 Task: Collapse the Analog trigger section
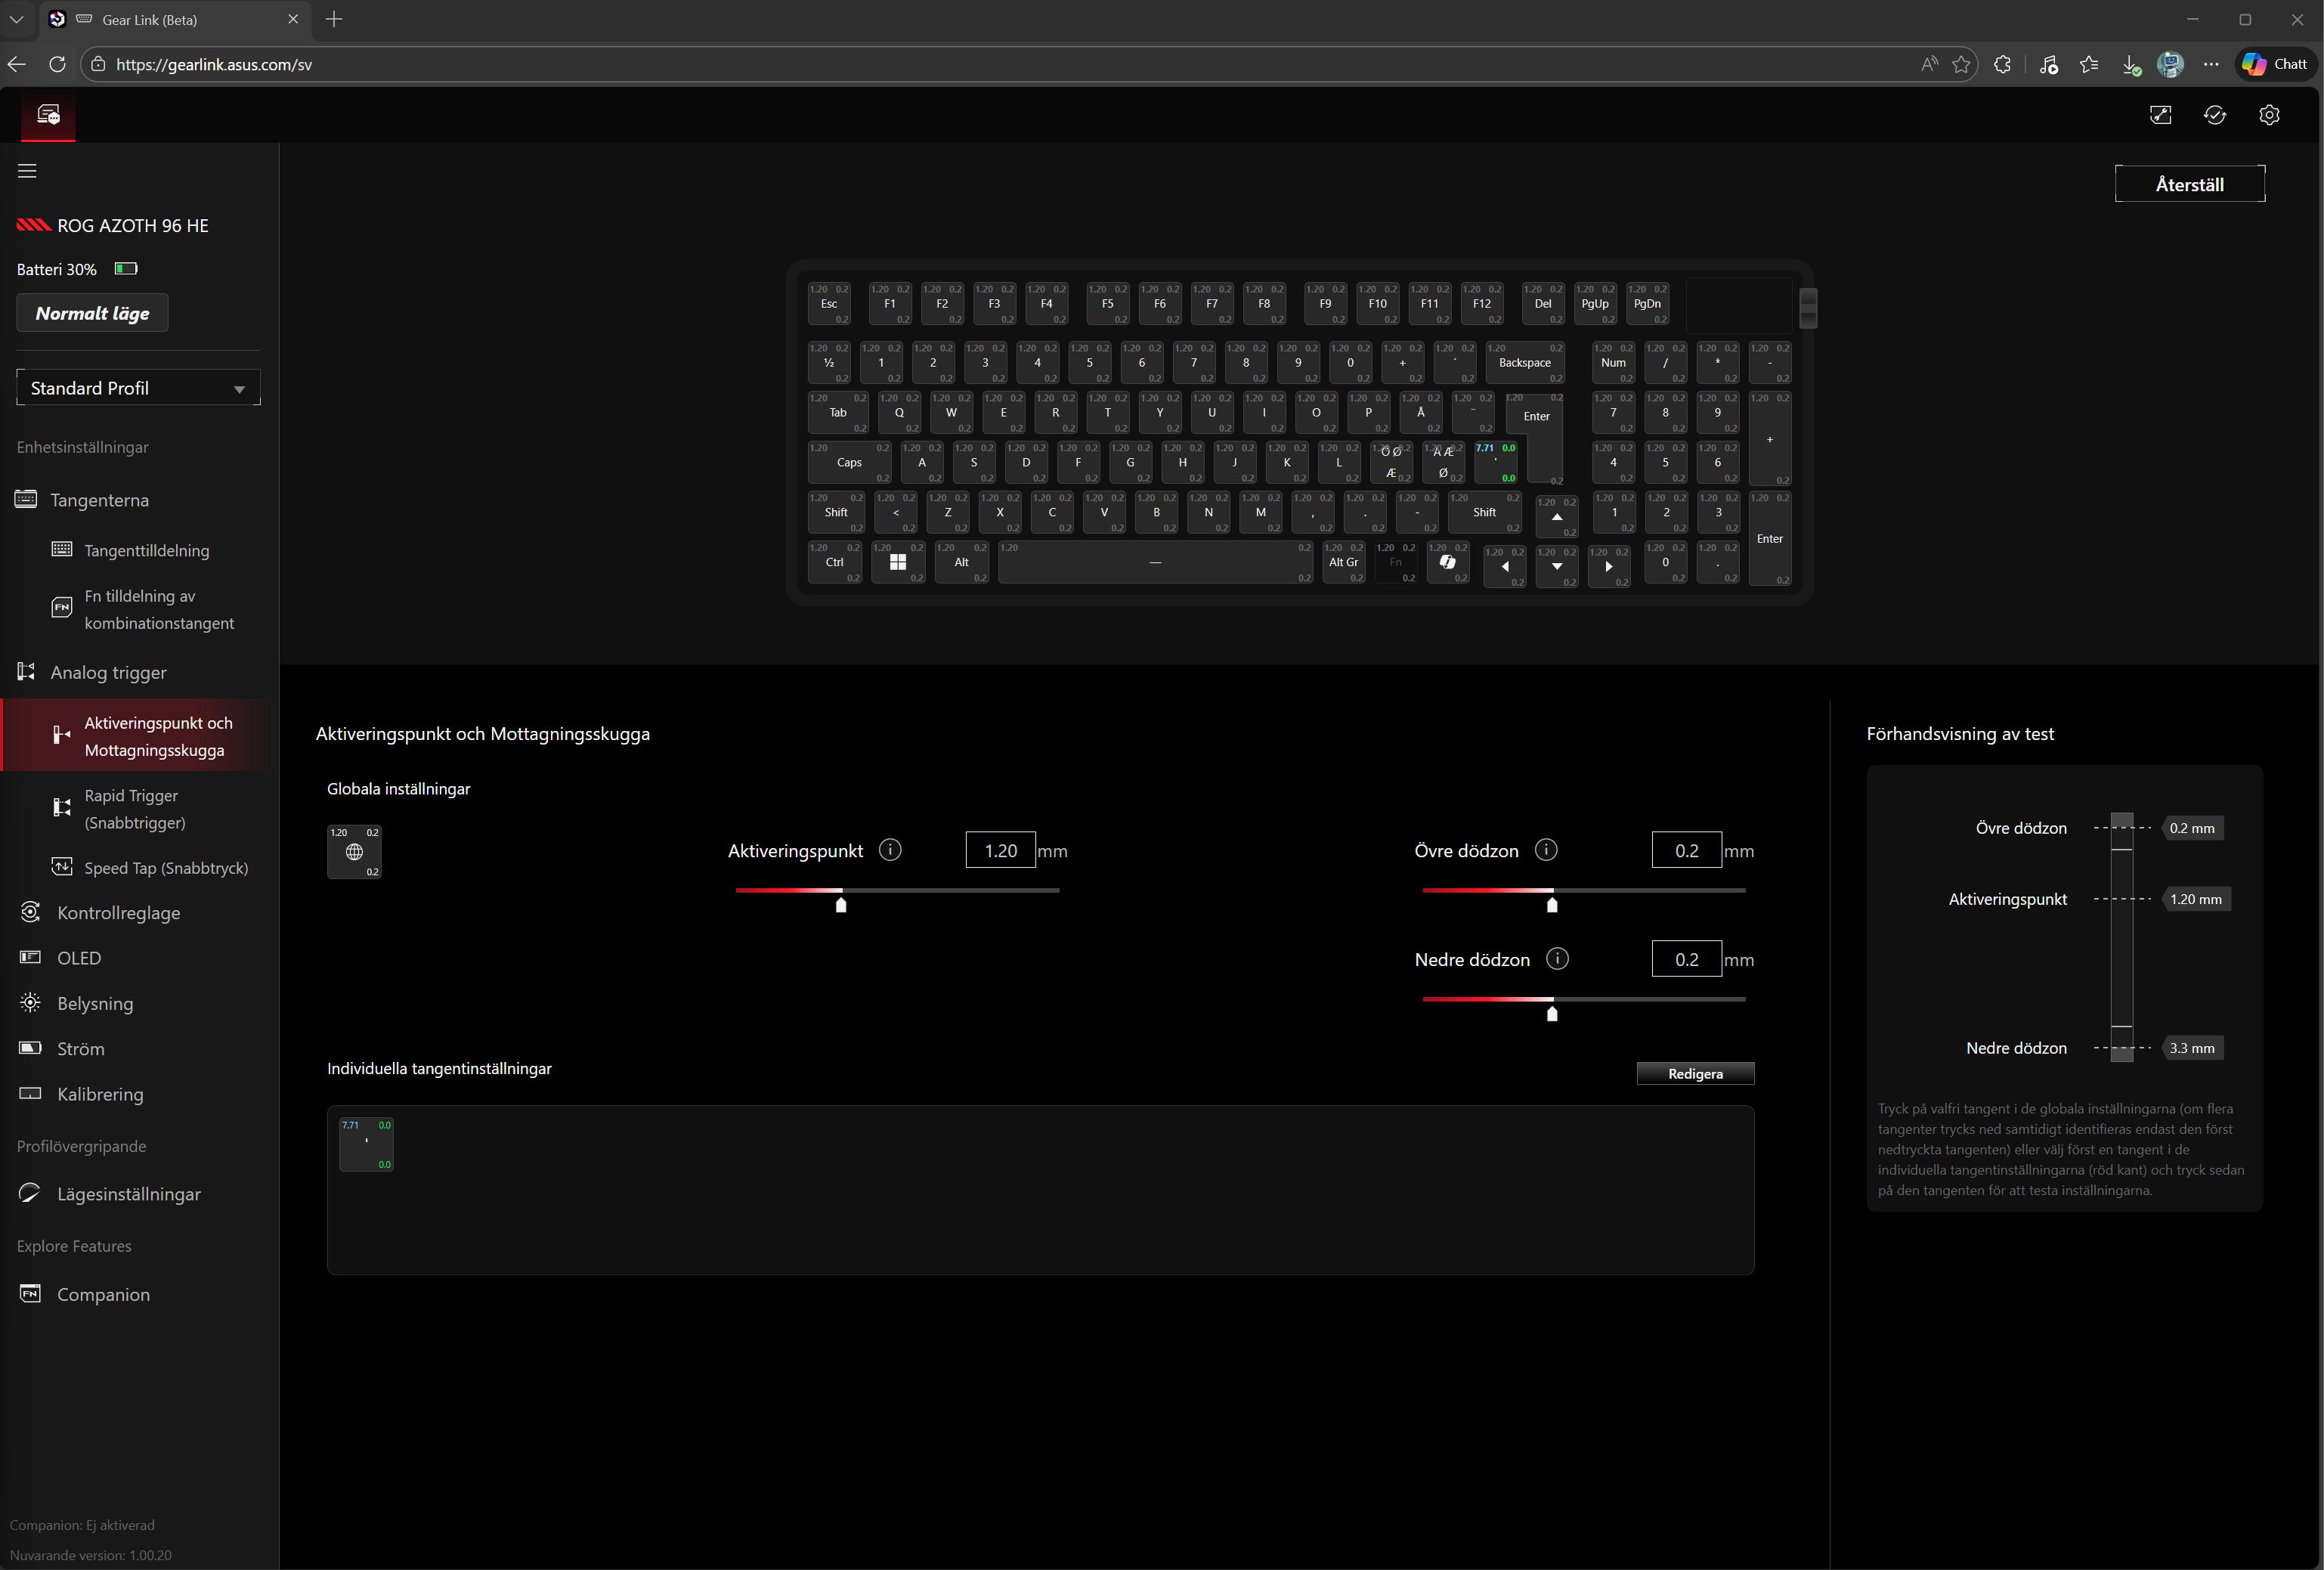[108, 673]
